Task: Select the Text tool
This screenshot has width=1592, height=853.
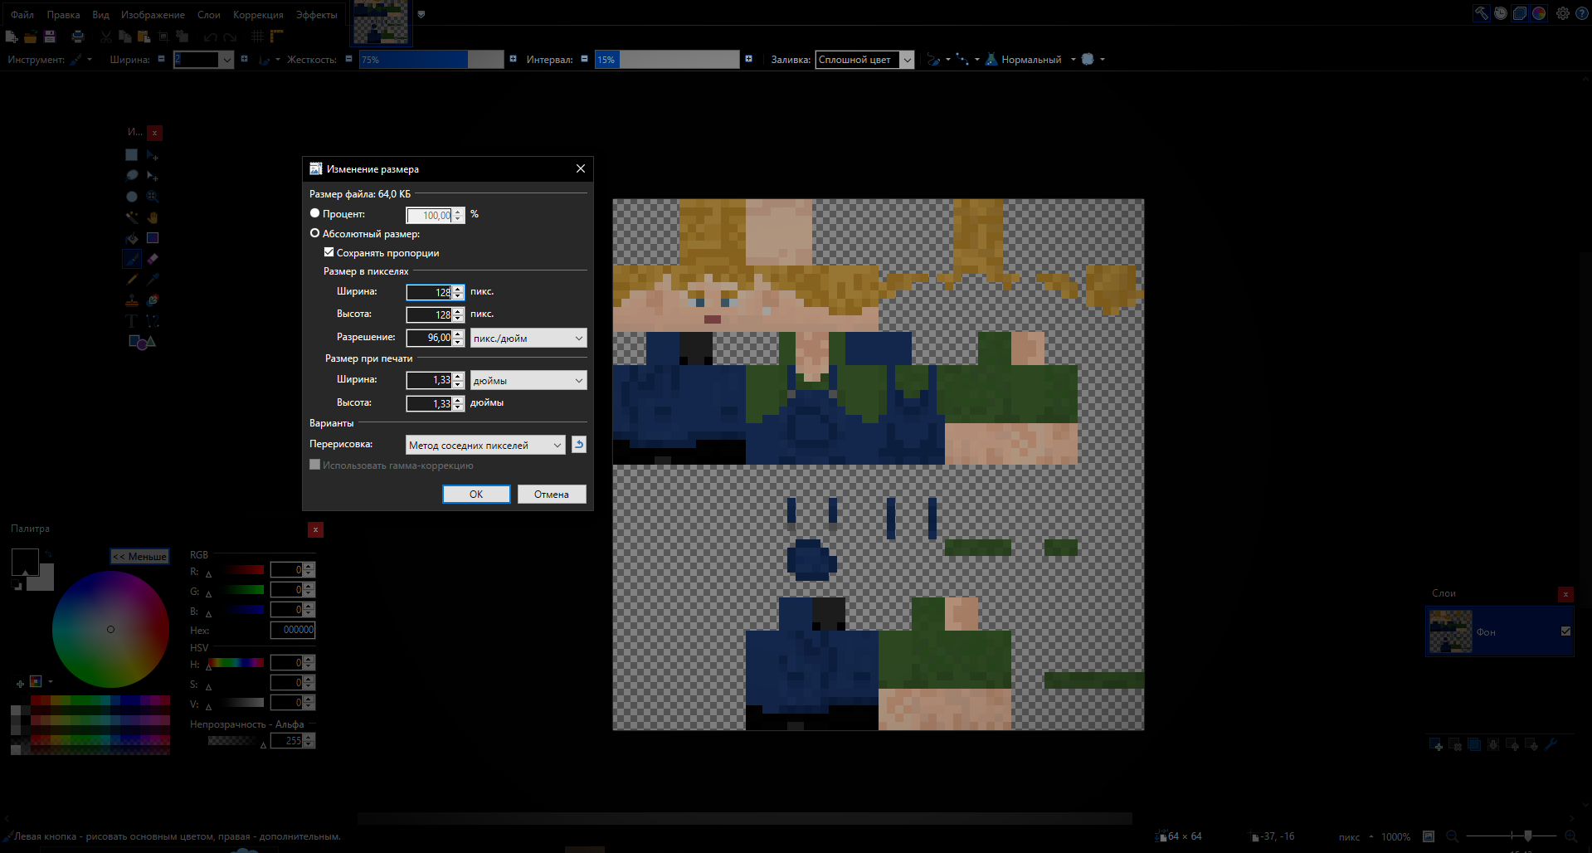Action: [x=131, y=321]
